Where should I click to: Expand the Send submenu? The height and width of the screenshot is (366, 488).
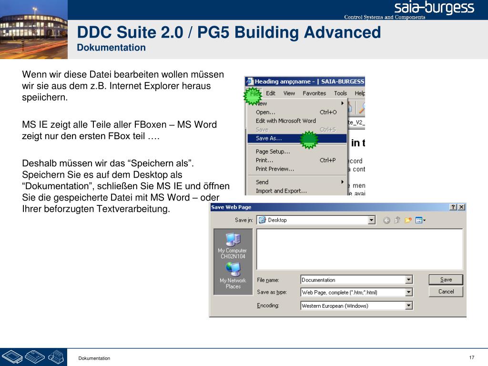coord(297,182)
